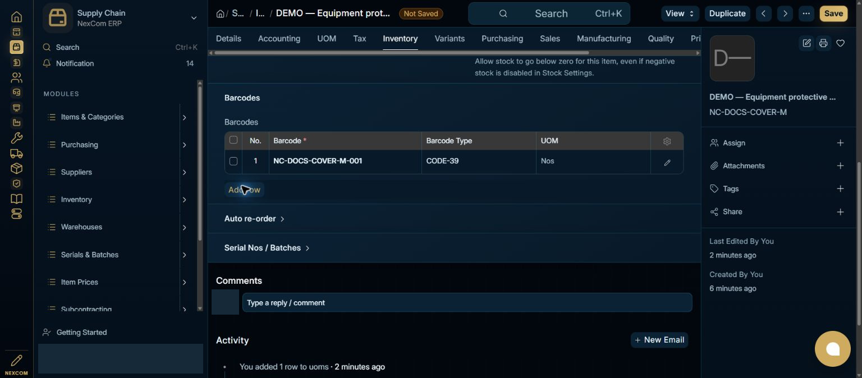Go to the previous record arrow
The width and height of the screenshot is (862, 378).
point(764,13)
